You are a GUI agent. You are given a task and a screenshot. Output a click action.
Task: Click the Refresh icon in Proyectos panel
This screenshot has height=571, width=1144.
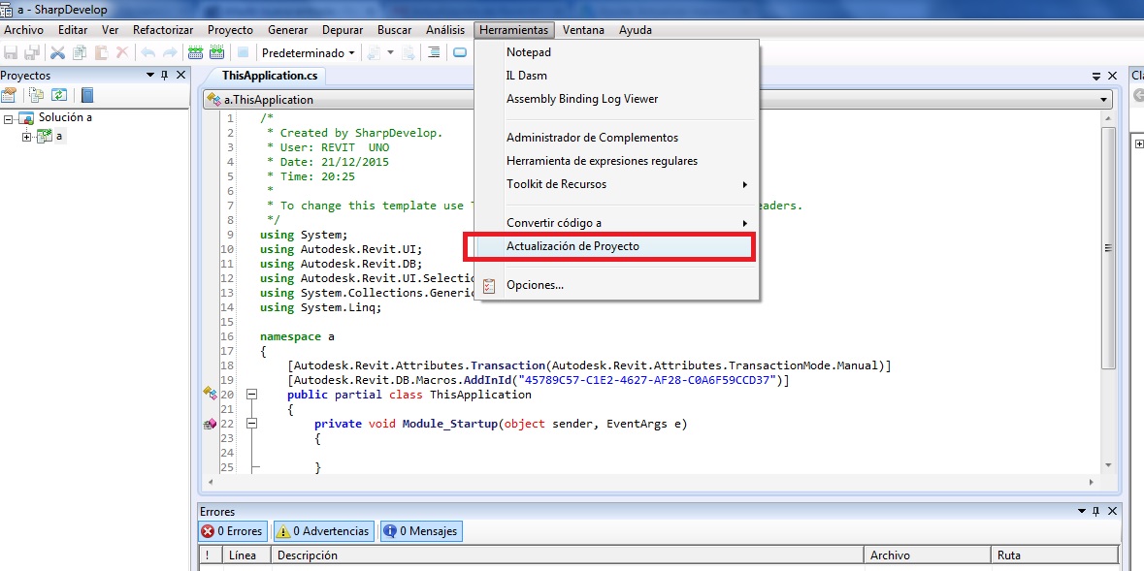coord(59,95)
